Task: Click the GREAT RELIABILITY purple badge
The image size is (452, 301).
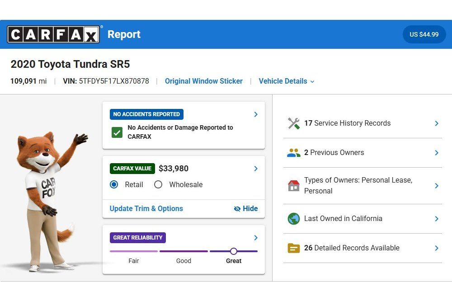Action: point(138,238)
